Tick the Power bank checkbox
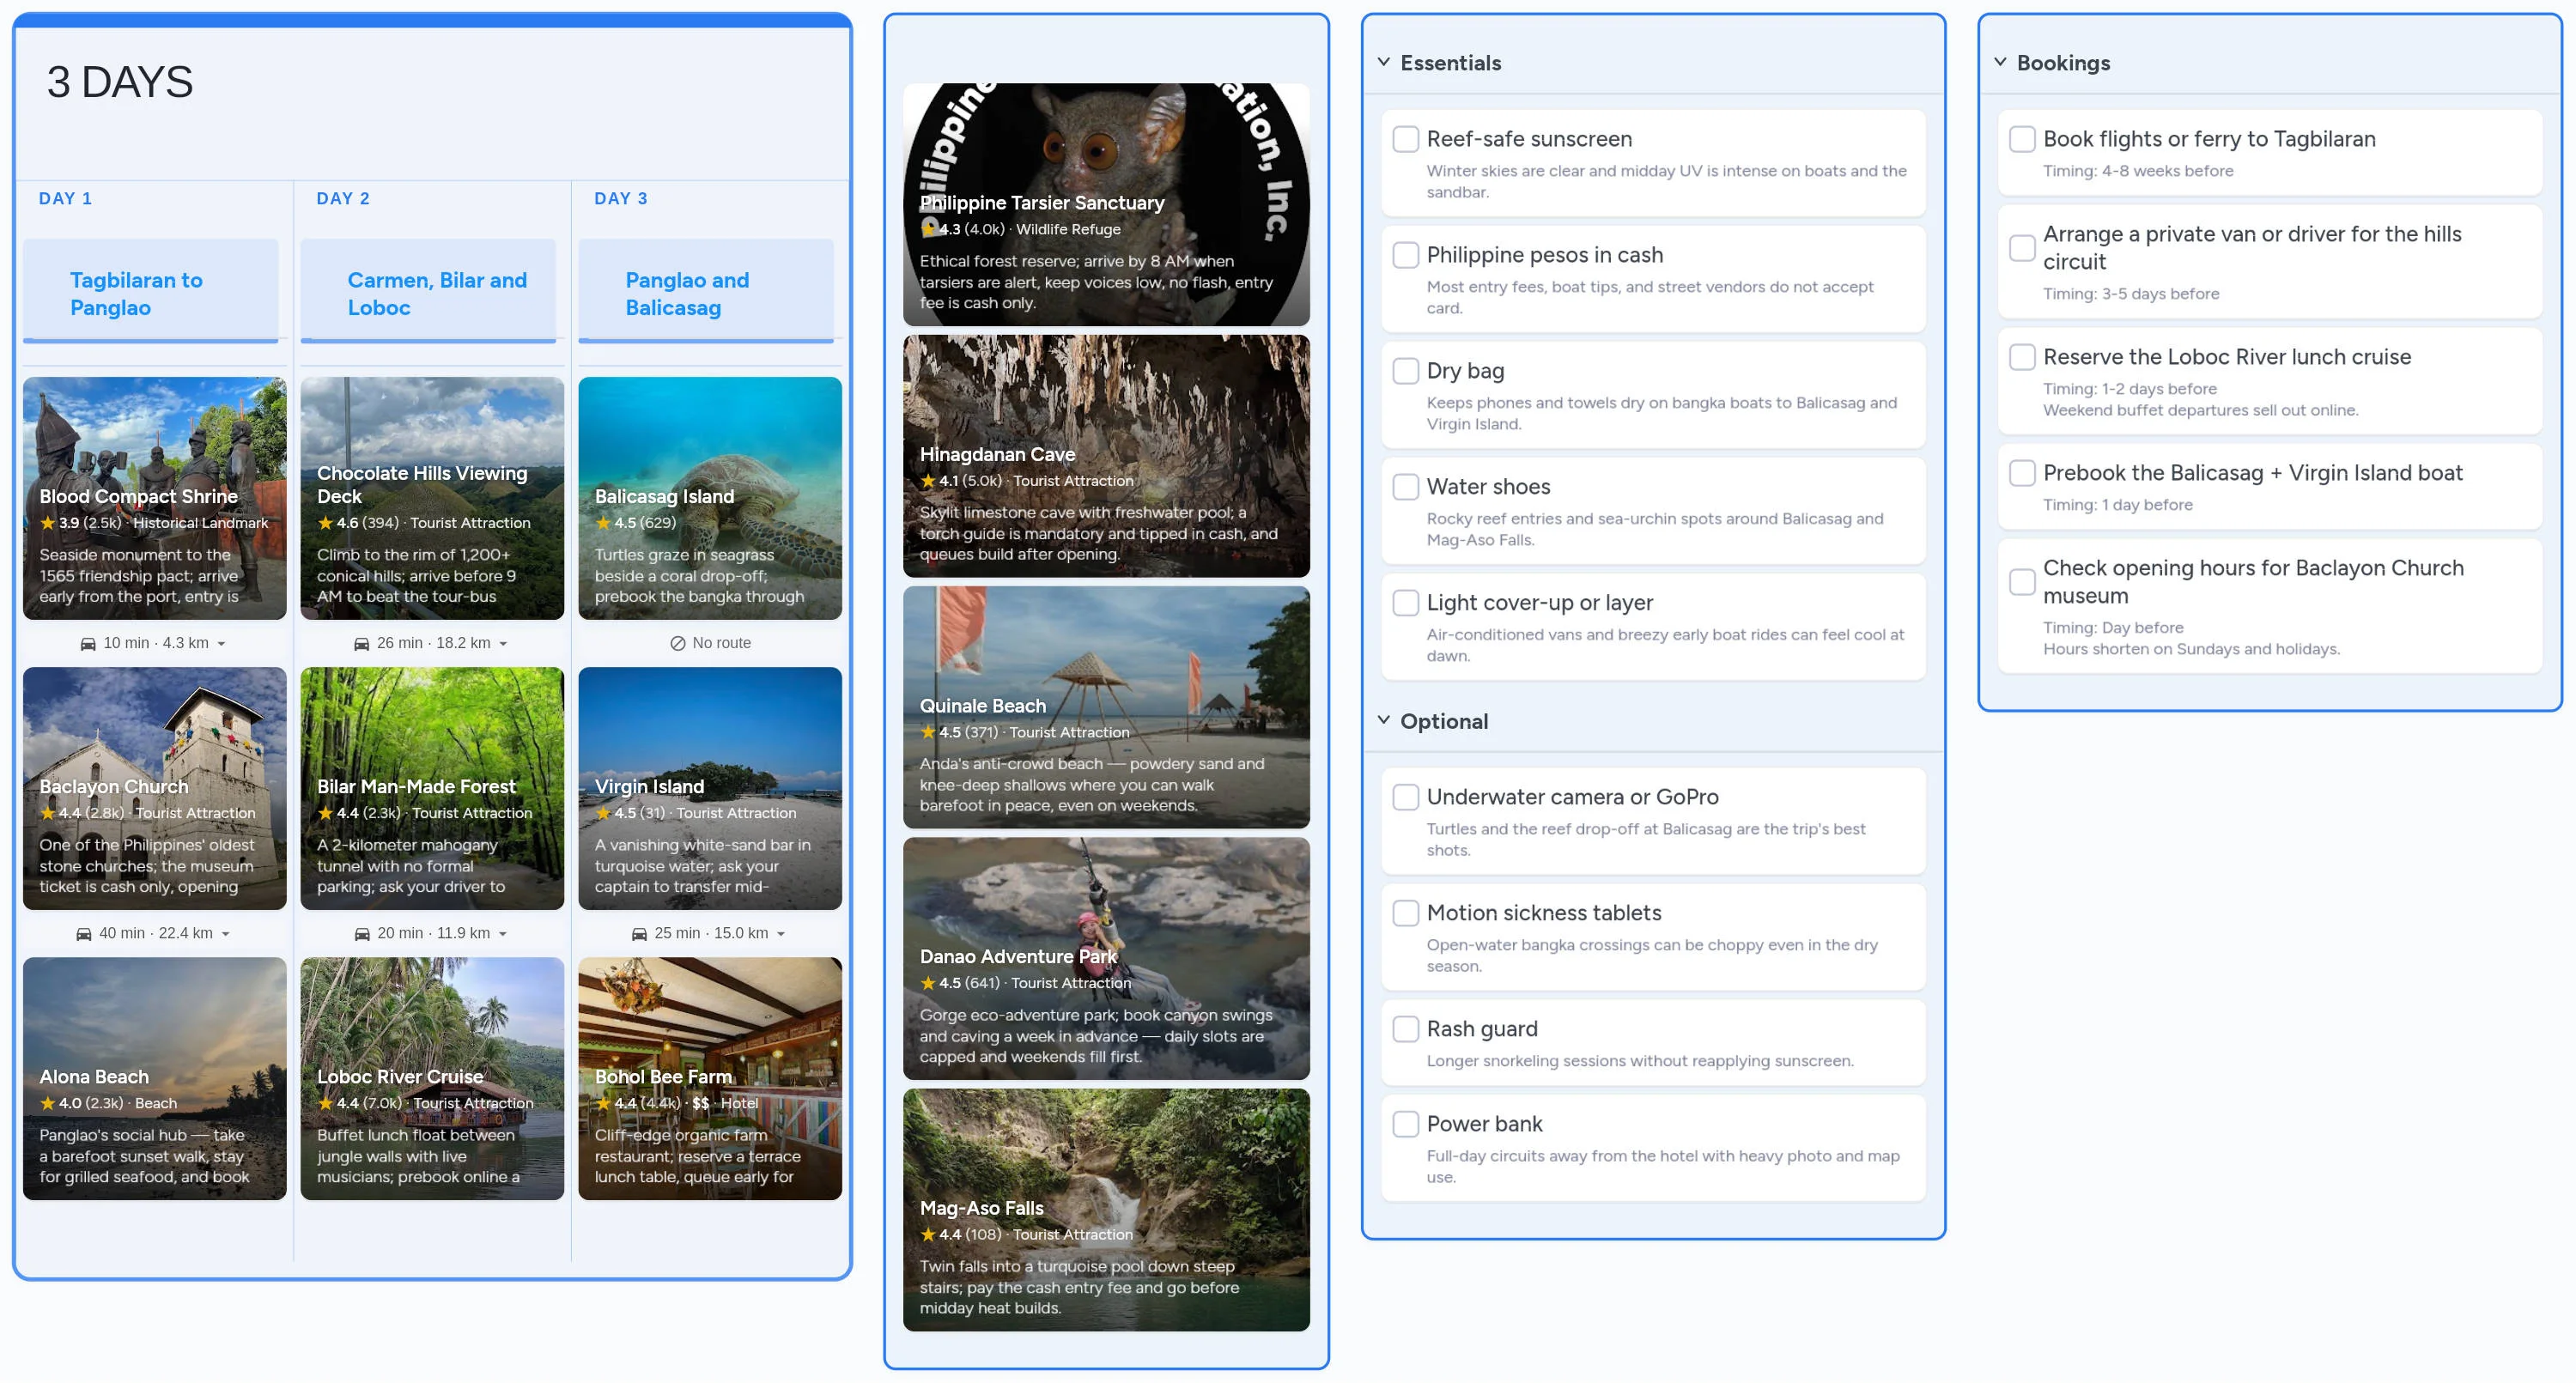Image resolution: width=2576 pixels, height=1383 pixels. tap(1406, 1124)
